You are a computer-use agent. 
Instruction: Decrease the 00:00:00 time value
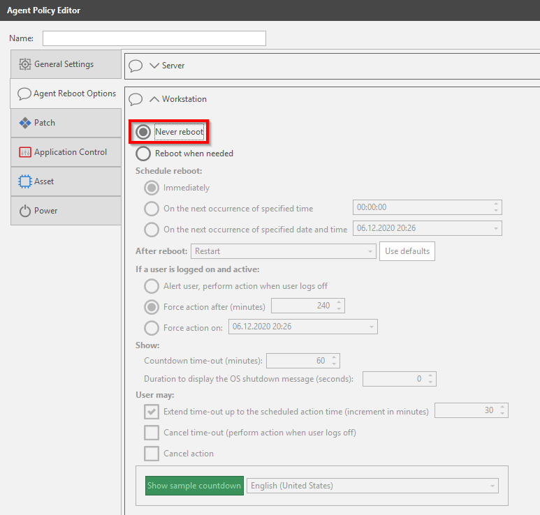pyautogui.click(x=496, y=211)
